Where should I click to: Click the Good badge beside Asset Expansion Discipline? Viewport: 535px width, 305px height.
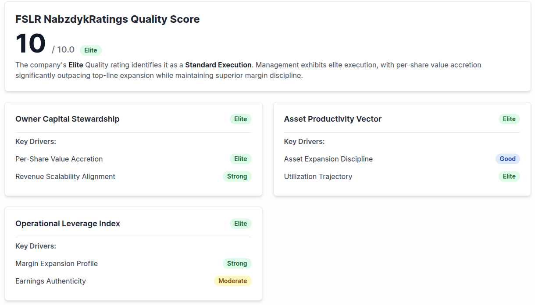coord(508,159)
